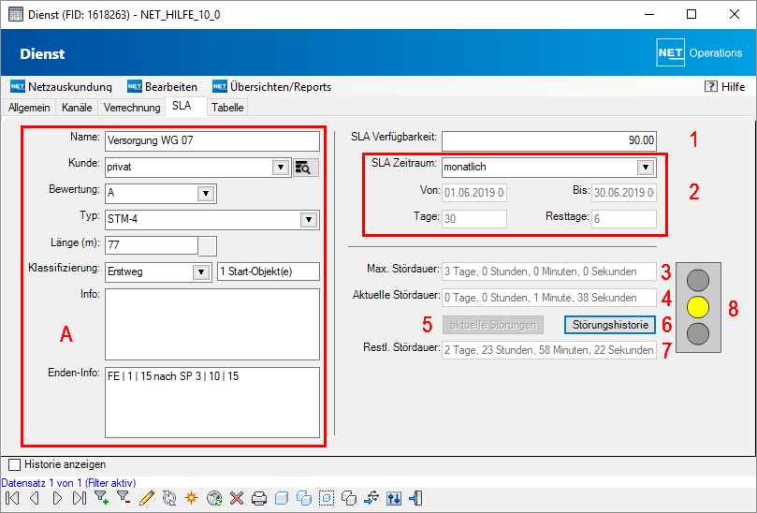Image resolution: width=757 pixels, height=513 pixels.
Task: Click aktuelle Störungen button
Action: 493,325
